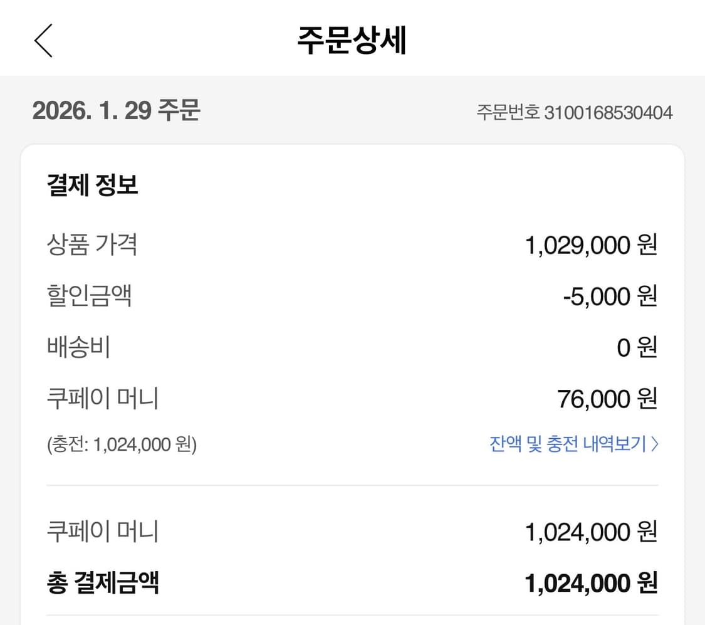Image resolution: width=705 pixels, height=625 pixels.
Task: Expand balance details via the right-facing chevron
Action: point(655,444)
